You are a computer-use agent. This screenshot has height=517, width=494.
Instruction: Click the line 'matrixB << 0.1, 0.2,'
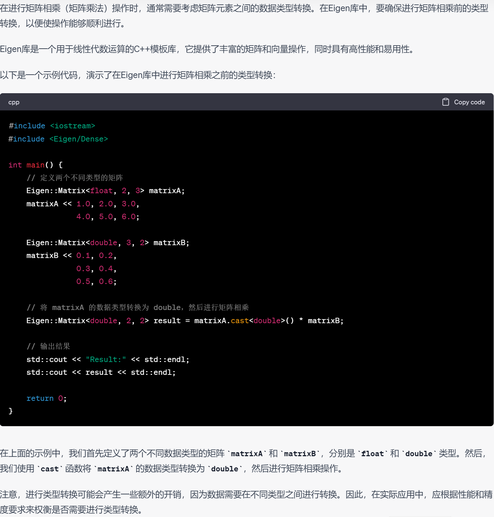pyautogui.click(x=72, y=256)
